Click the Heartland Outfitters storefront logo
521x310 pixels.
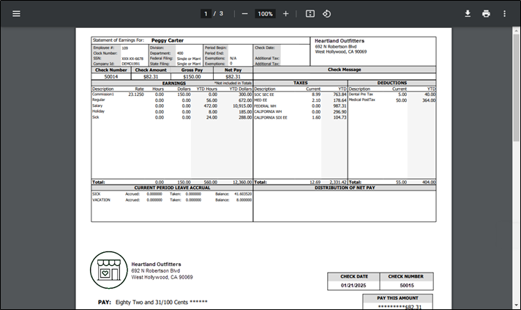[x=109, y=270]
